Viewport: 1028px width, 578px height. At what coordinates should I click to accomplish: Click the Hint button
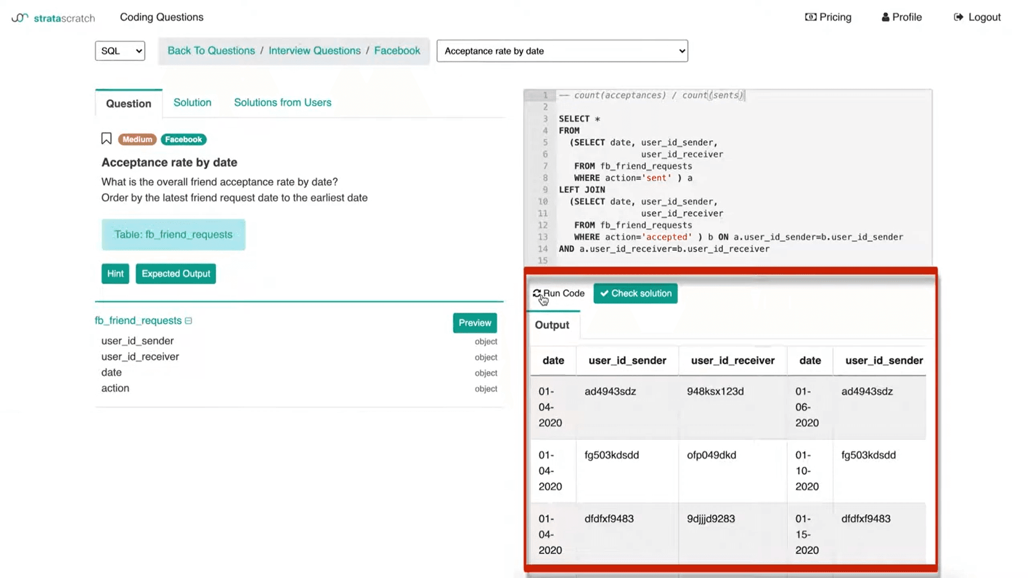(x=115, y=273)
